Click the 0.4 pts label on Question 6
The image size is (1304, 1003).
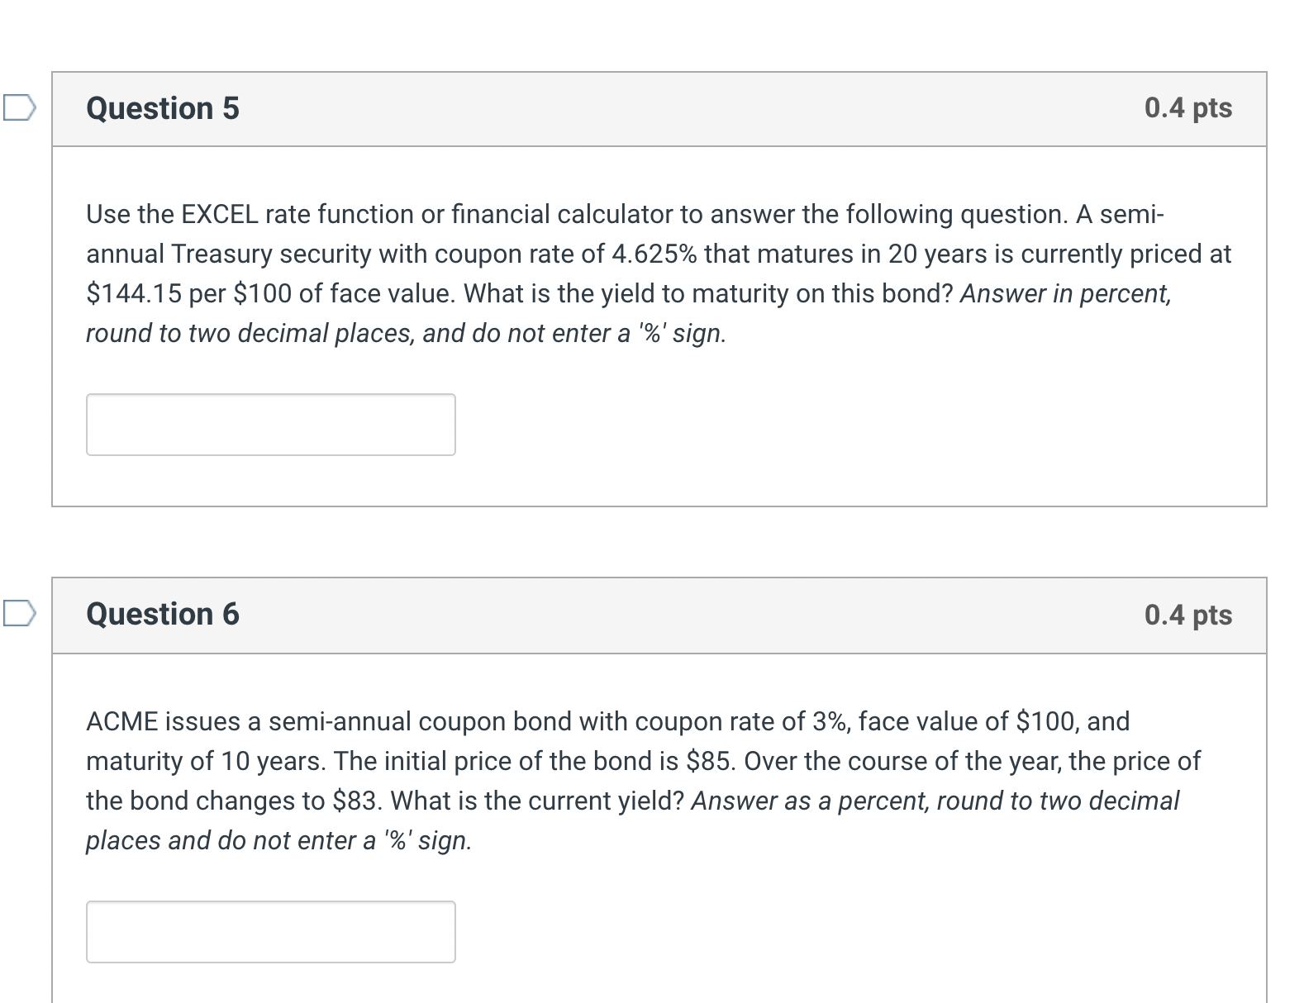pos(1187,615)
